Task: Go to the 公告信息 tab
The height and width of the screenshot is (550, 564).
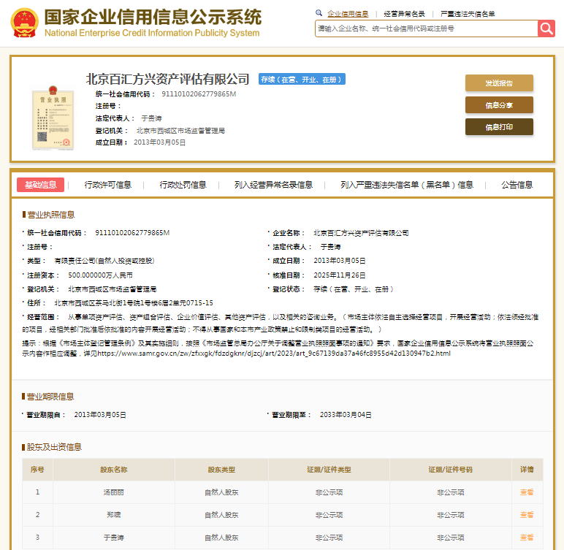Action: [517, 185]
